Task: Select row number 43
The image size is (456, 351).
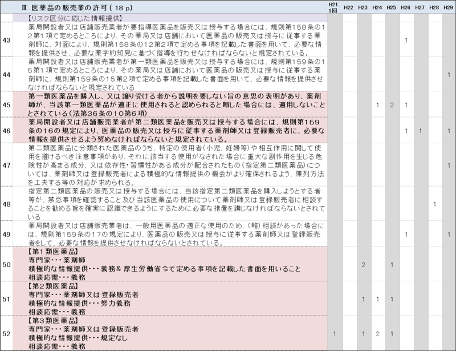Action: pyautogui.click(x=6, y=40)
